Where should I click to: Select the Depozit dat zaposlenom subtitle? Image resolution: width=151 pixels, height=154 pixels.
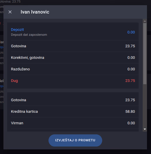(29, 35)
